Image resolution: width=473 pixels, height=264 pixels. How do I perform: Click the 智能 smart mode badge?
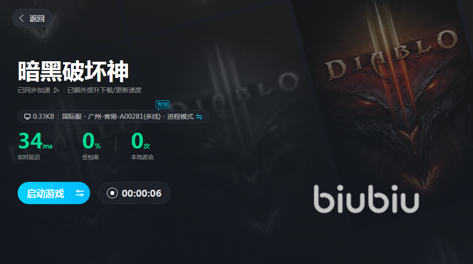(162, 104)
